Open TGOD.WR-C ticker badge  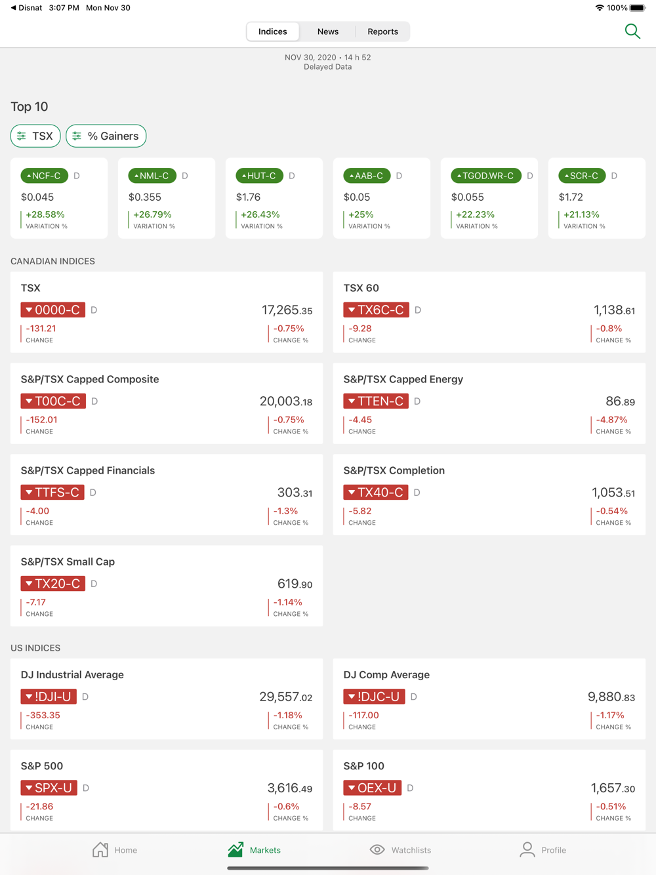tap(486, 176)
